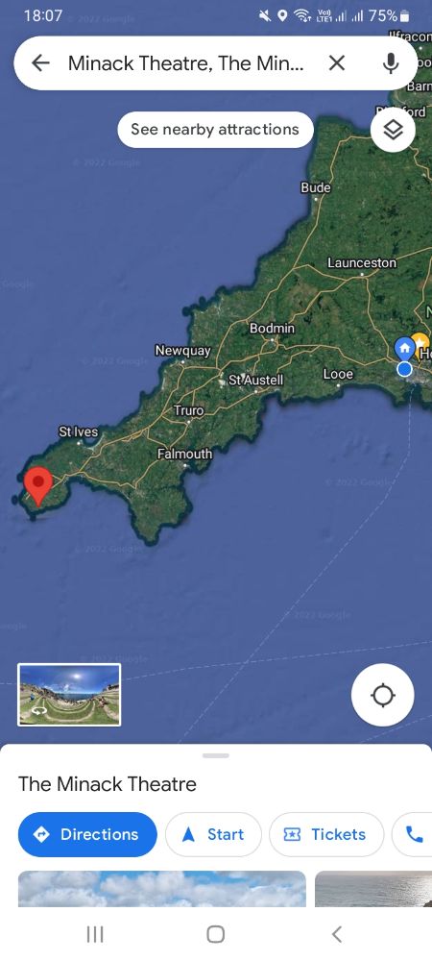Open the second sea photo
This screenshot has width=432, height=961.
tap(373, 889)
